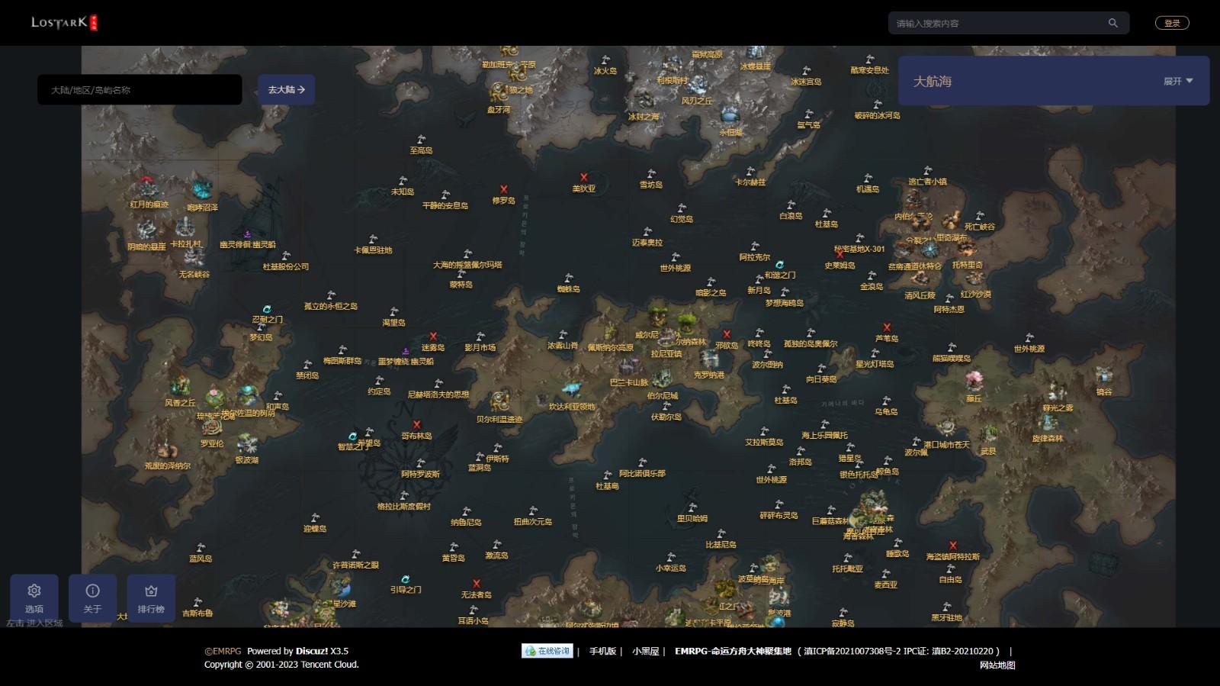Click the 平静的安息岛 island marker
The height and width of the screenshot is (686, 1220).
click(445, 195)
